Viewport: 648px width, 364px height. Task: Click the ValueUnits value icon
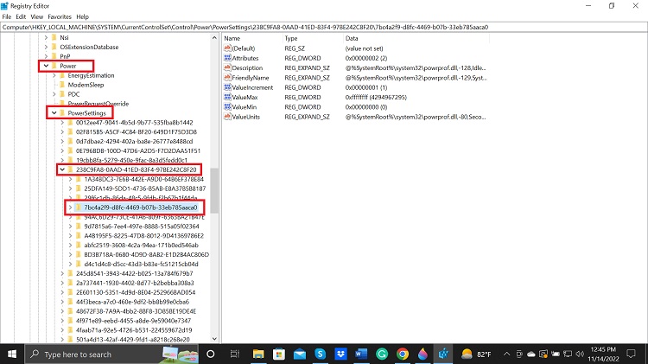click(x=226, y=117)
